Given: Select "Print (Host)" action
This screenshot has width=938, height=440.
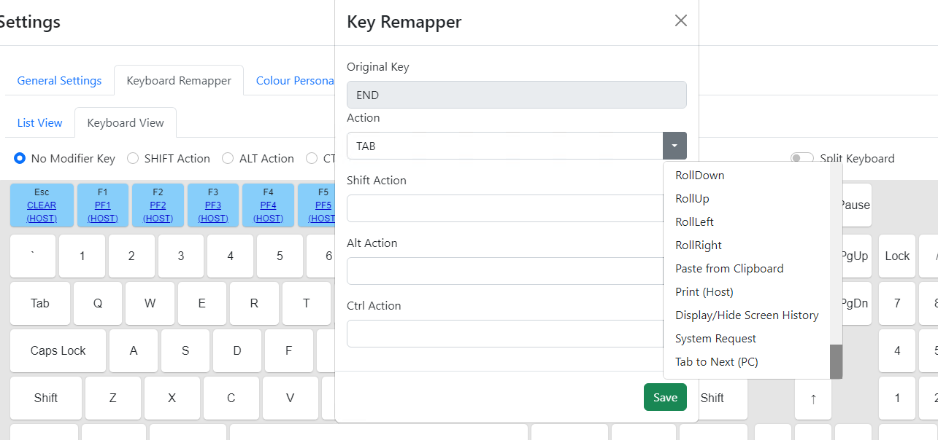Looking at the screenshot, I should (704, 291).
